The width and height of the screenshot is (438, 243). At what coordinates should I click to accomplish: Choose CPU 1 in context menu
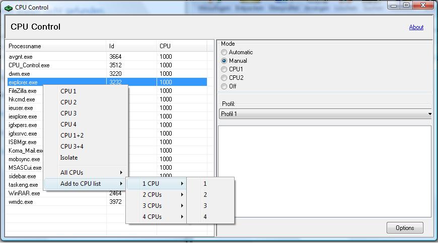click(x=85, y=91)
